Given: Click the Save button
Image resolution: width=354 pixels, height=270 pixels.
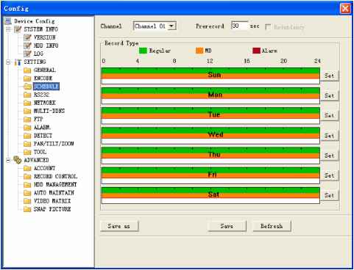Looking at the screenshot, I should coord(227,226).
